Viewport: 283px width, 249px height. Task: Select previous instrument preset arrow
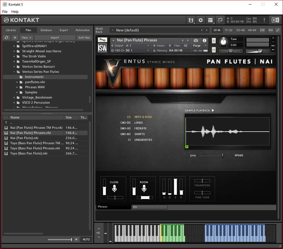point(183,41)
